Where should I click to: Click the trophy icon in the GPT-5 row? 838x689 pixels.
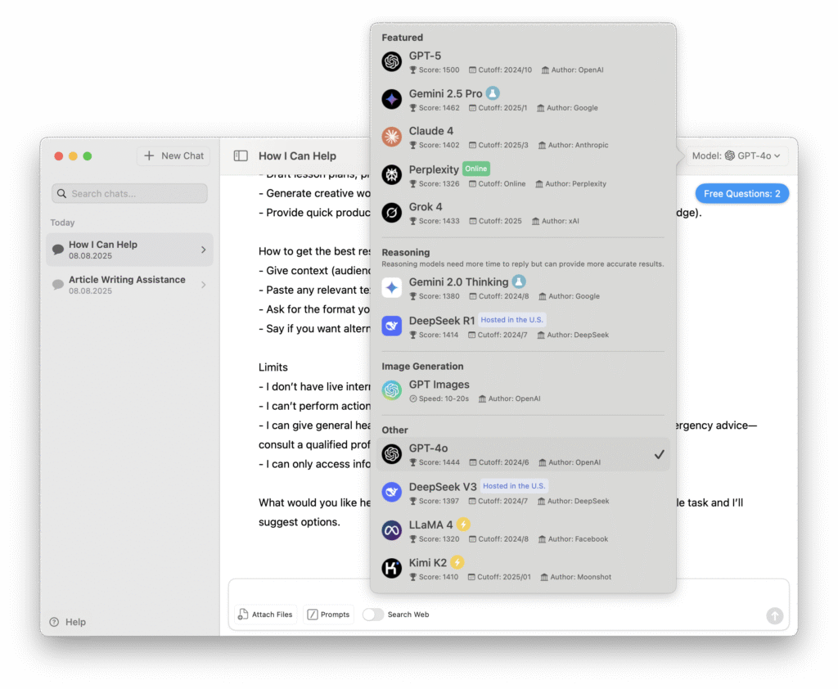click(412, 70)
